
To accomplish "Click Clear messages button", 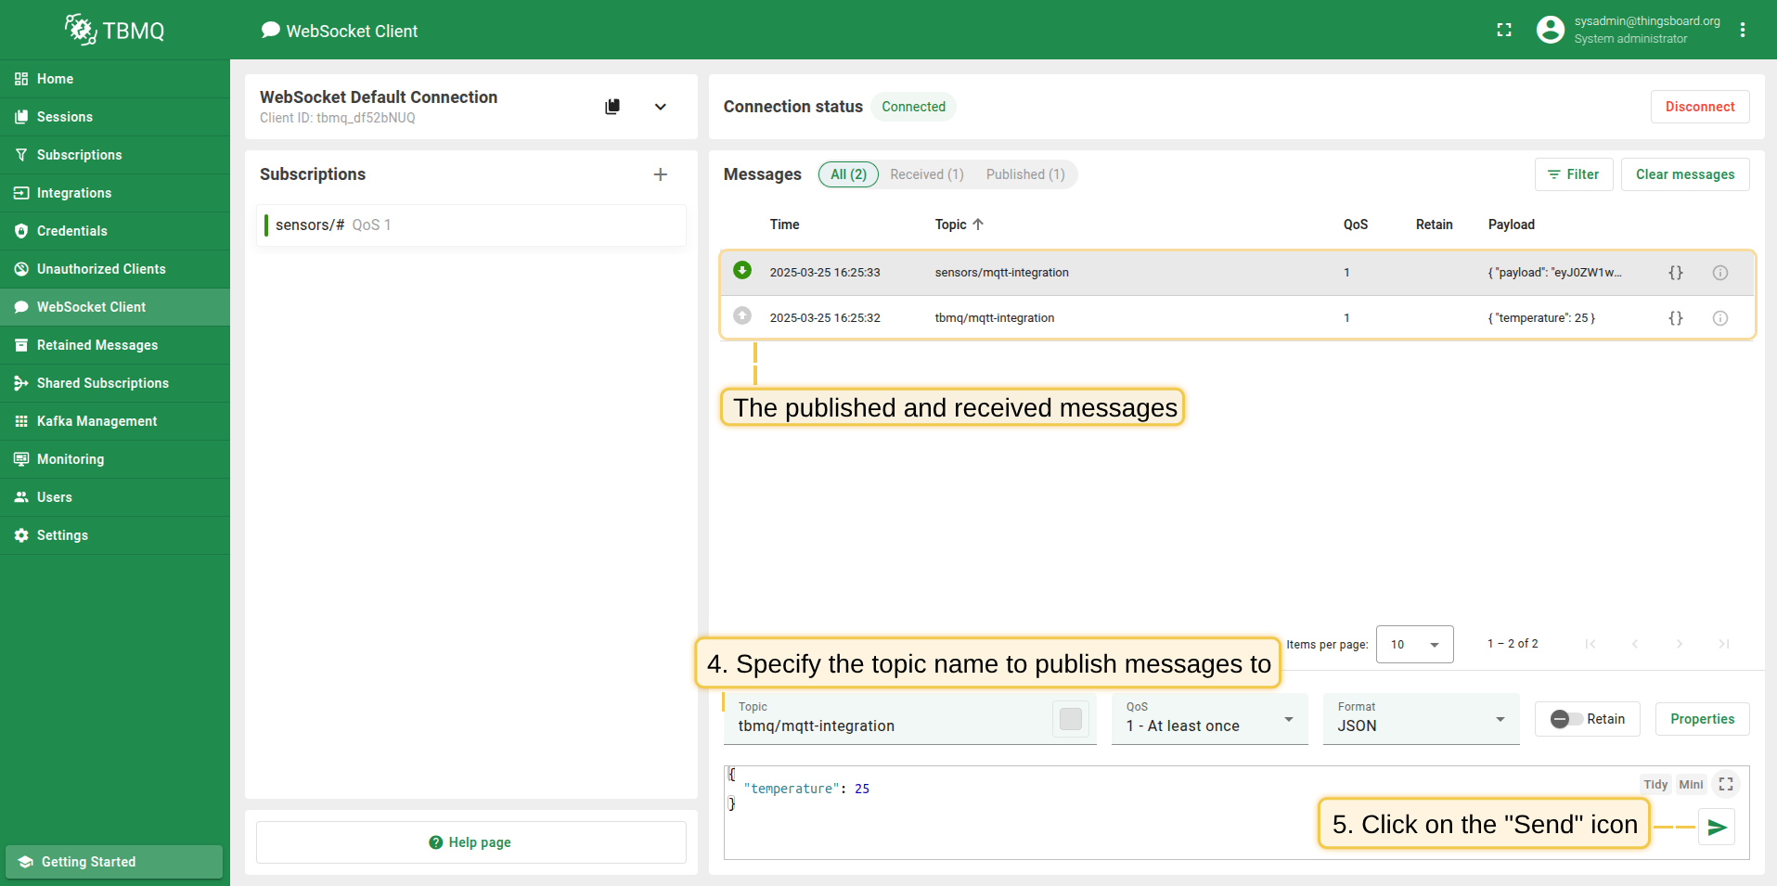I will coord(1684,174).
